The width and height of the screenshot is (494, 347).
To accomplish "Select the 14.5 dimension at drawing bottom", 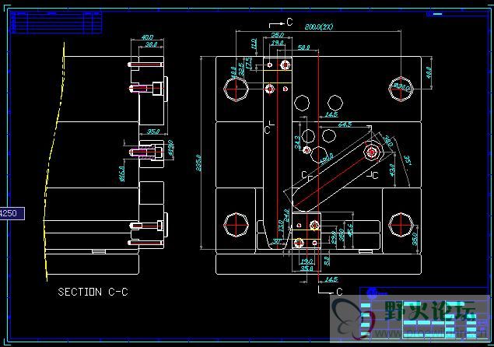I will click(x=331, y=279).
